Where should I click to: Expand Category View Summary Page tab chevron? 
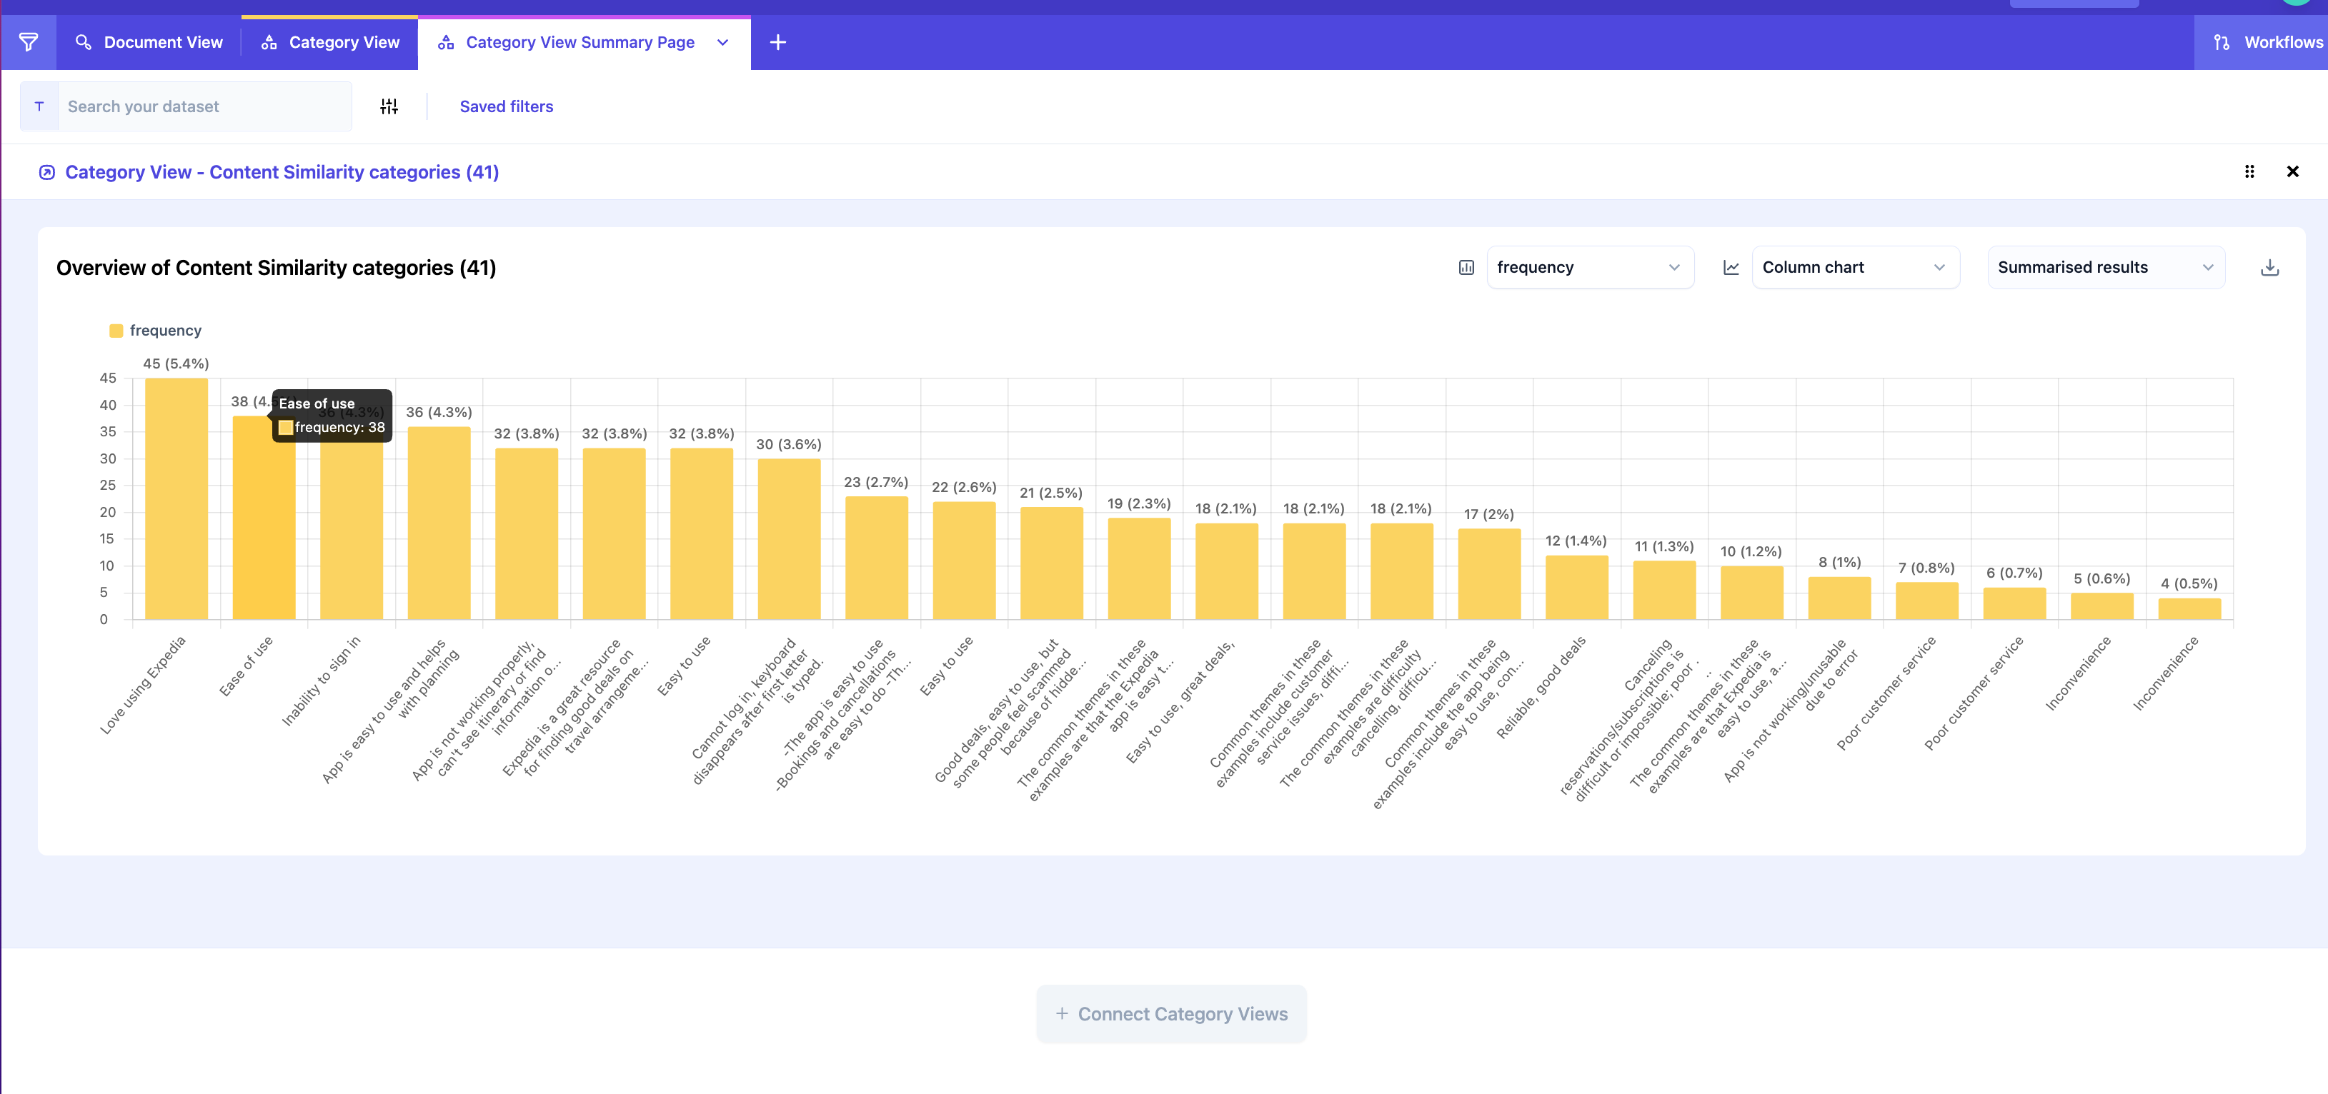722,42
